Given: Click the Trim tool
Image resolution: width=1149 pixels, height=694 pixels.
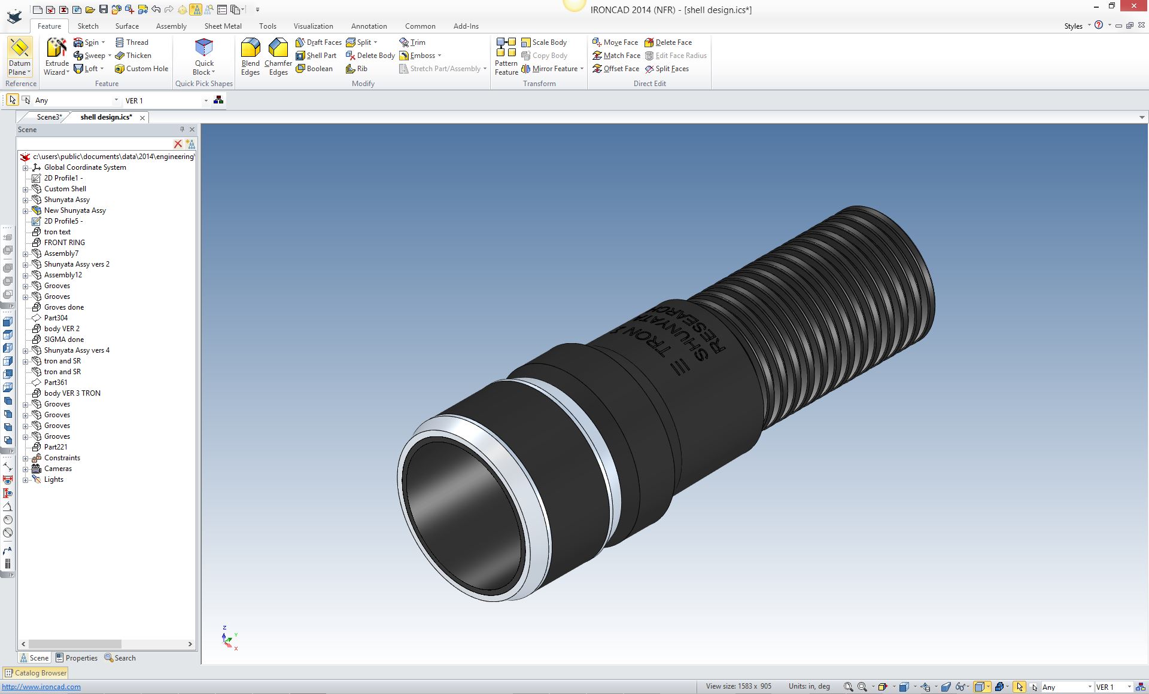Looking at the screenshot, I should tap(412, 42).
